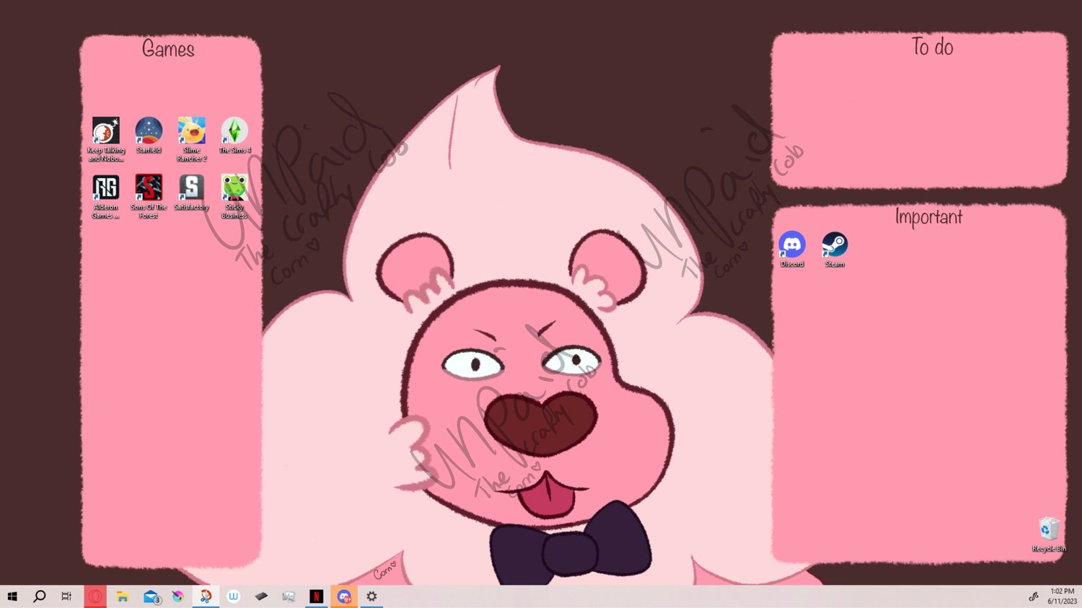
Task: Launch the Starfield desktop shortcut
Action: click(149, 136)
